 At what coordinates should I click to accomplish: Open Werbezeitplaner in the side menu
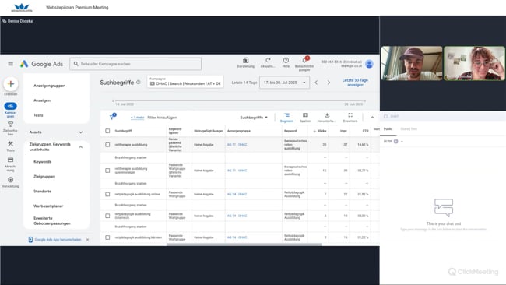pyautogui.click(x=48, y=206)
